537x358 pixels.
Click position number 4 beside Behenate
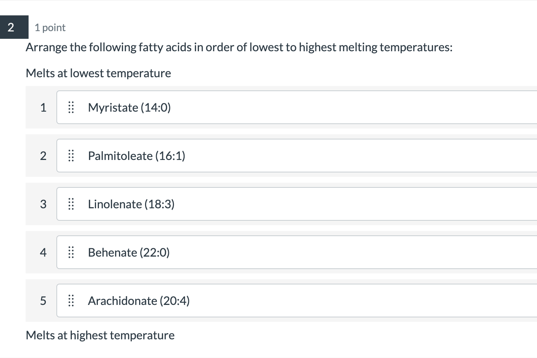pyautogui.click(x=43, y=253)
